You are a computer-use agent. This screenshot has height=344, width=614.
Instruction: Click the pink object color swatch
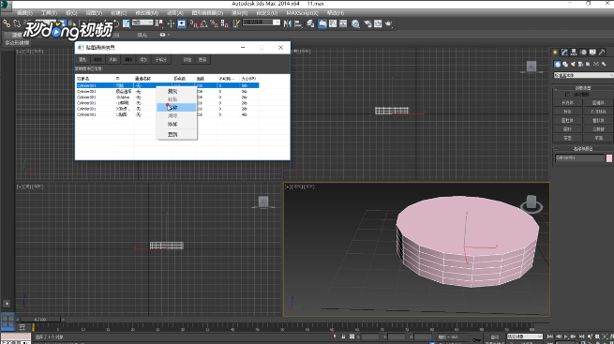(609, 157)
